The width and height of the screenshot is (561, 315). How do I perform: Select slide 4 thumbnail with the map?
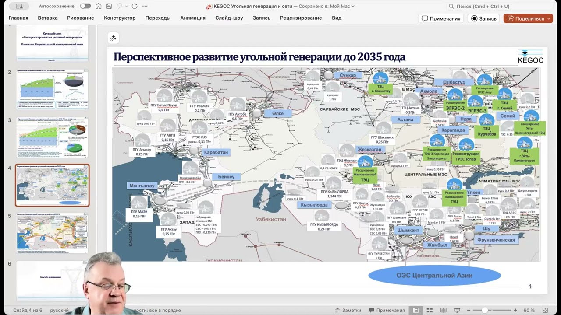[x=52, y=185]
